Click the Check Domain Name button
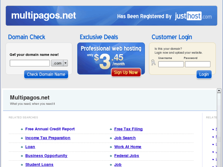This screenshot has height=167, width=223. pos(46,74)
